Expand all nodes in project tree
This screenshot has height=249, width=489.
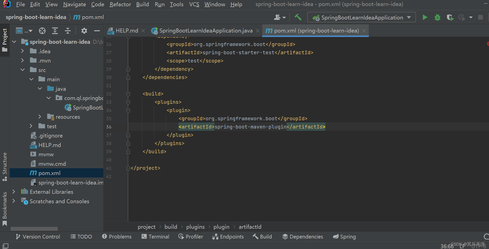55,31
